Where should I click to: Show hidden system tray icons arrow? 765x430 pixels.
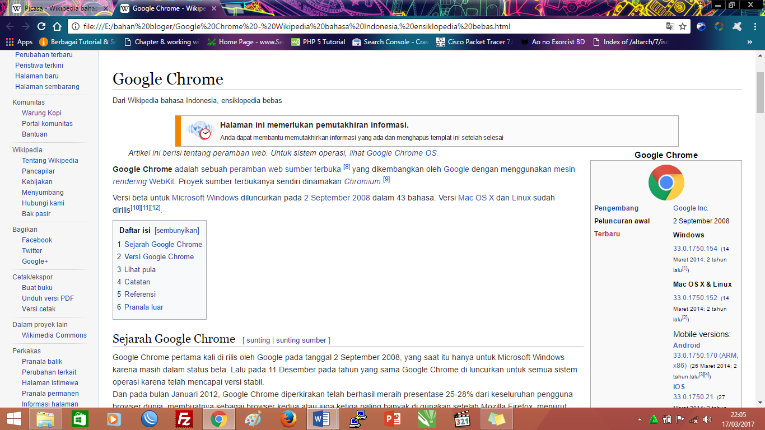coord(640,419)
